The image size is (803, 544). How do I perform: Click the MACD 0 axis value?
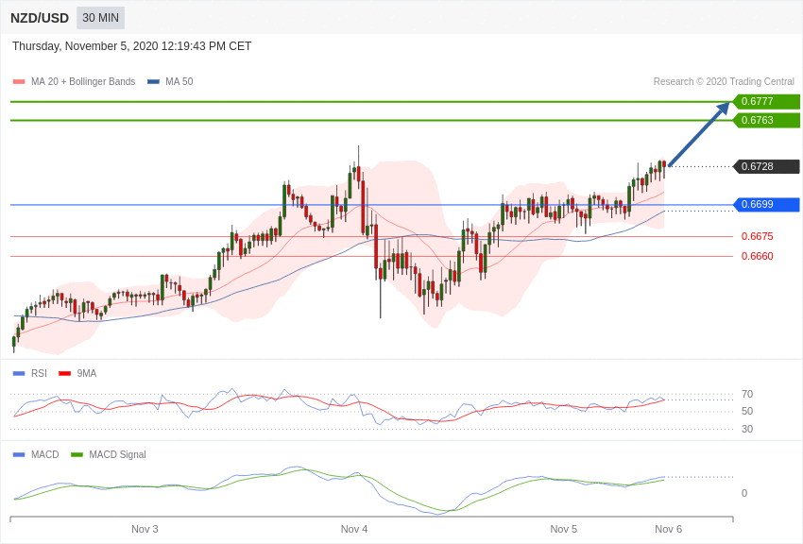744,493
